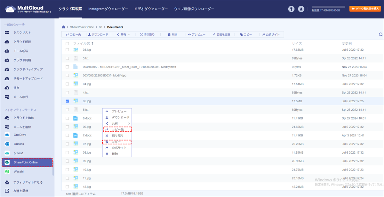This screenshot has height=197, width=384.
Task: Open the user account avatar icon
Action: (x=301, y=9)
